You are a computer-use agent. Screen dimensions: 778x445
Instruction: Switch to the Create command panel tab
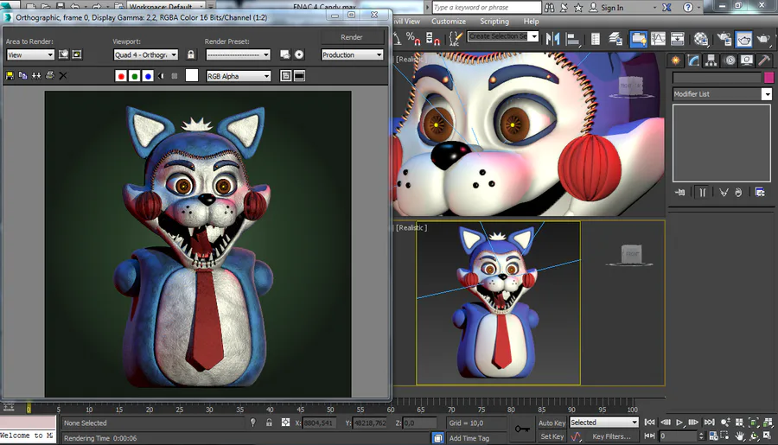(675, 60)
